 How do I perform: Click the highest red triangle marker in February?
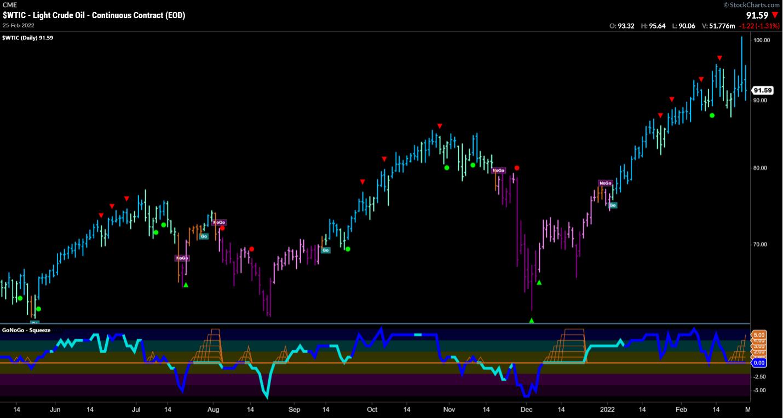coord(720,58)
